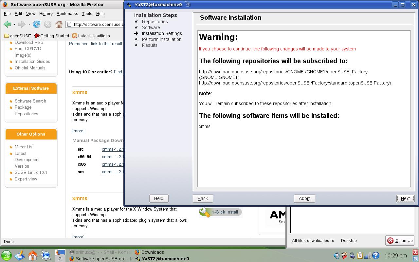Open the Latest Development Version link
Viewport: 419px width, 262px height.
tap(27, 159)
